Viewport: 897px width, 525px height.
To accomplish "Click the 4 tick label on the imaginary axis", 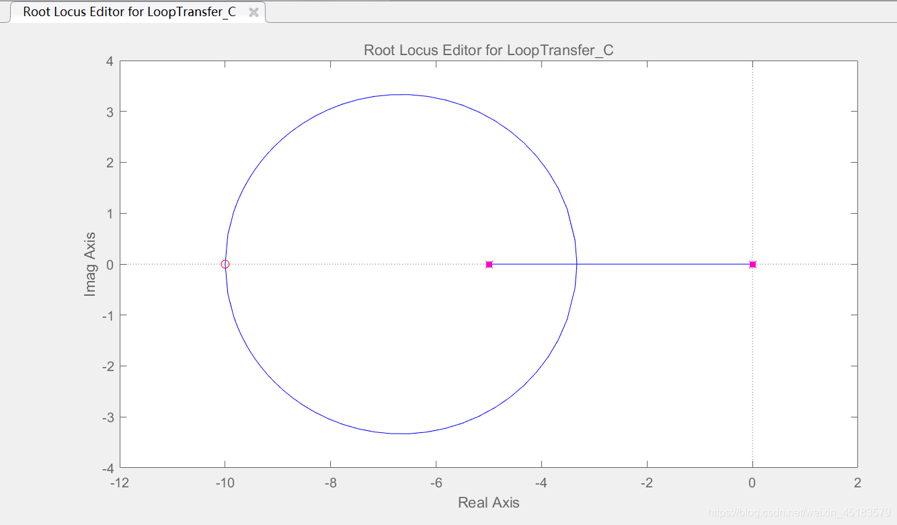I will [108, 61].
